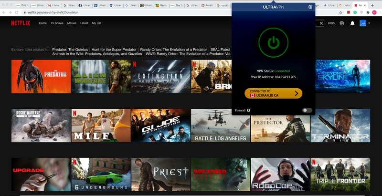
Task: Open the ULTRAFLIX CA server selector
Action: coord(273,93)
